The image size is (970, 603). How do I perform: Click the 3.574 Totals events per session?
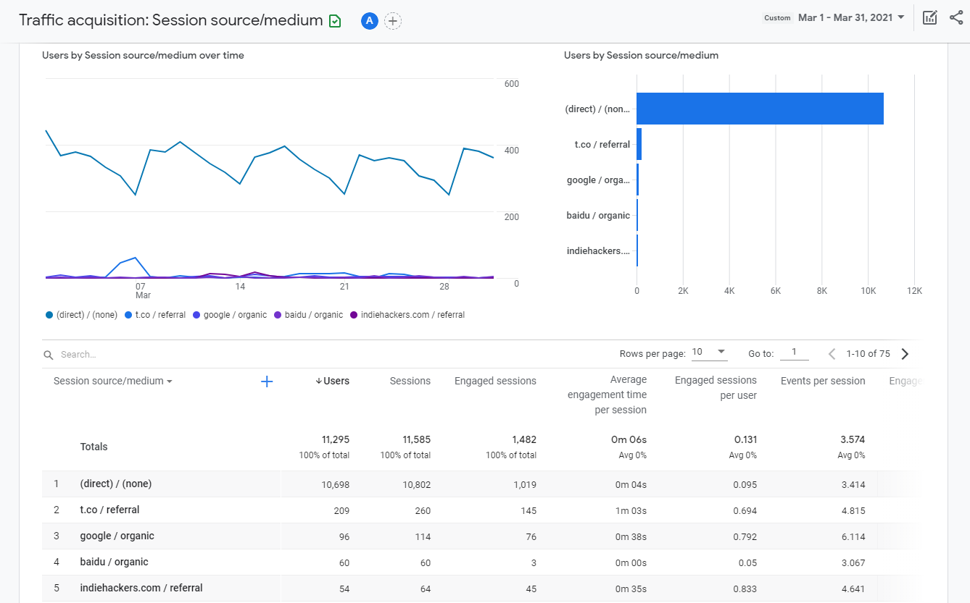(x=853, y=439)
